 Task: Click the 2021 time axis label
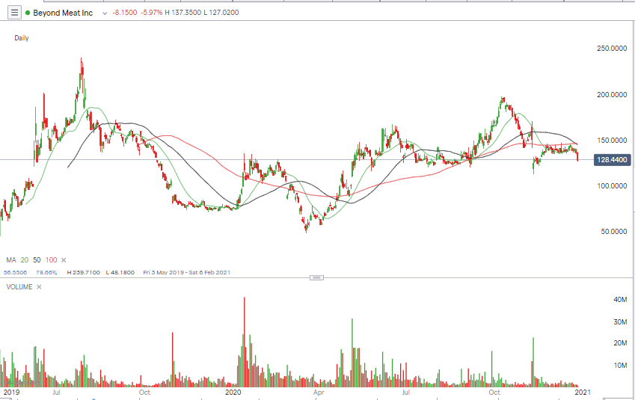tap(582, 392)
